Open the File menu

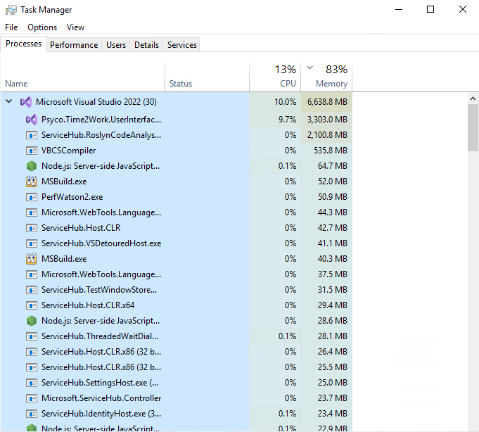[11, 27]
